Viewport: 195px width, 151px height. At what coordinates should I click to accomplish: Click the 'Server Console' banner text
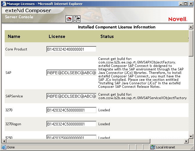[19, 17]
